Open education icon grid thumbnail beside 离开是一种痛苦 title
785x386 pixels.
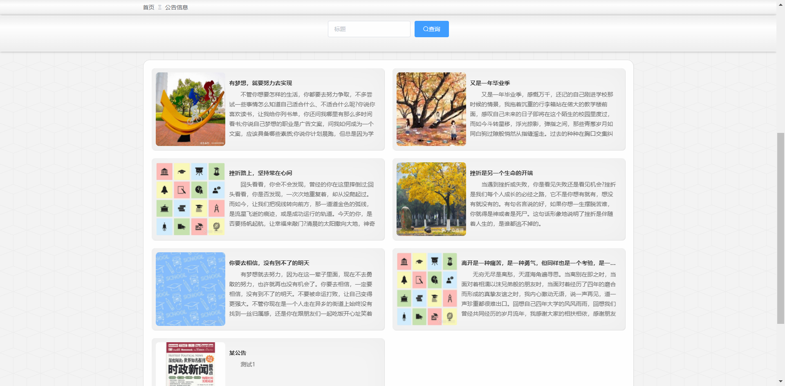click(427, 289)
